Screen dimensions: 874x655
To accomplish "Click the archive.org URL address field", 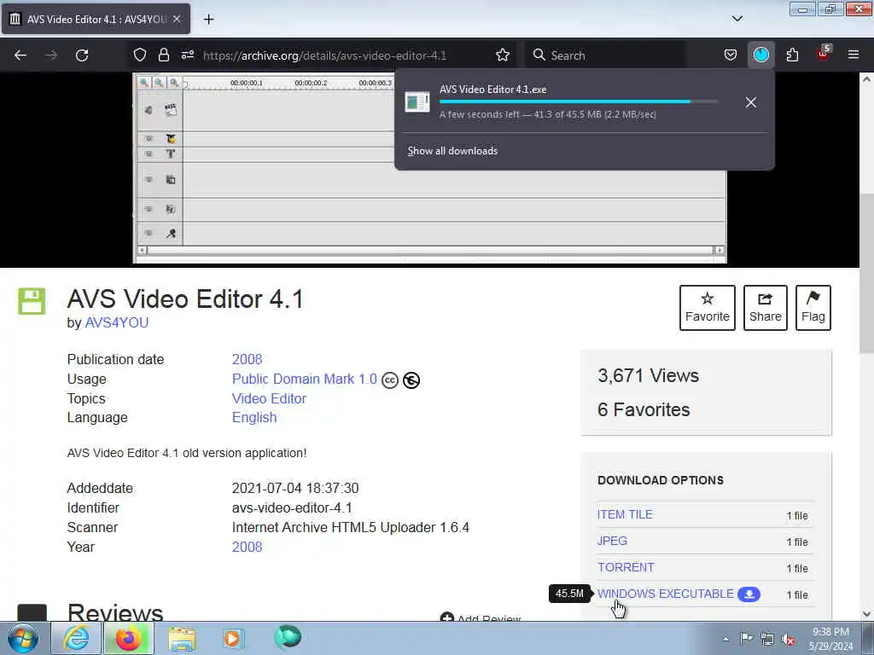I will click(x=324, y=55).
